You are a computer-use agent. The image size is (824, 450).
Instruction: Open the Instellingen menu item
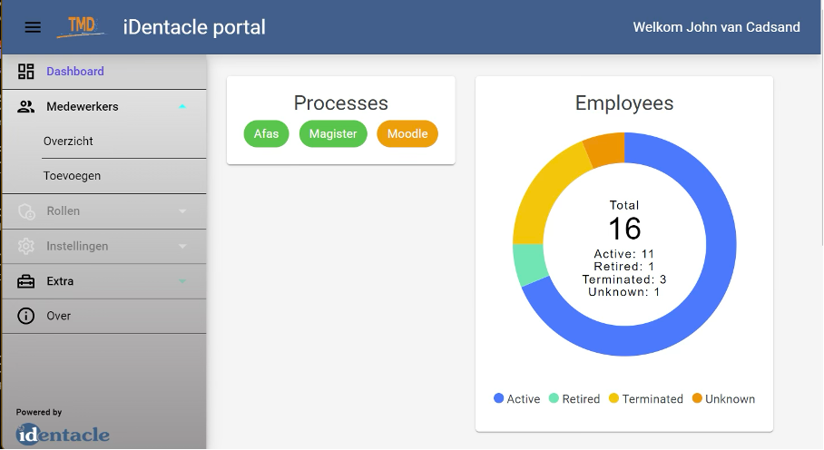[x=104, y=246]
